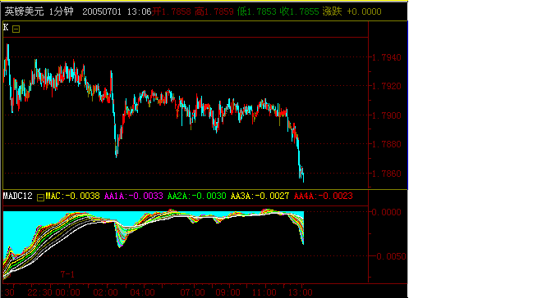Click the low price 低1.7853
Viewport: 556px width, 298px height.
[257, 11]
